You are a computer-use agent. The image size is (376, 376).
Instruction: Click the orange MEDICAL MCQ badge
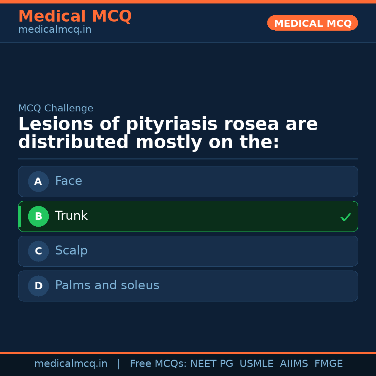point(312,23)
